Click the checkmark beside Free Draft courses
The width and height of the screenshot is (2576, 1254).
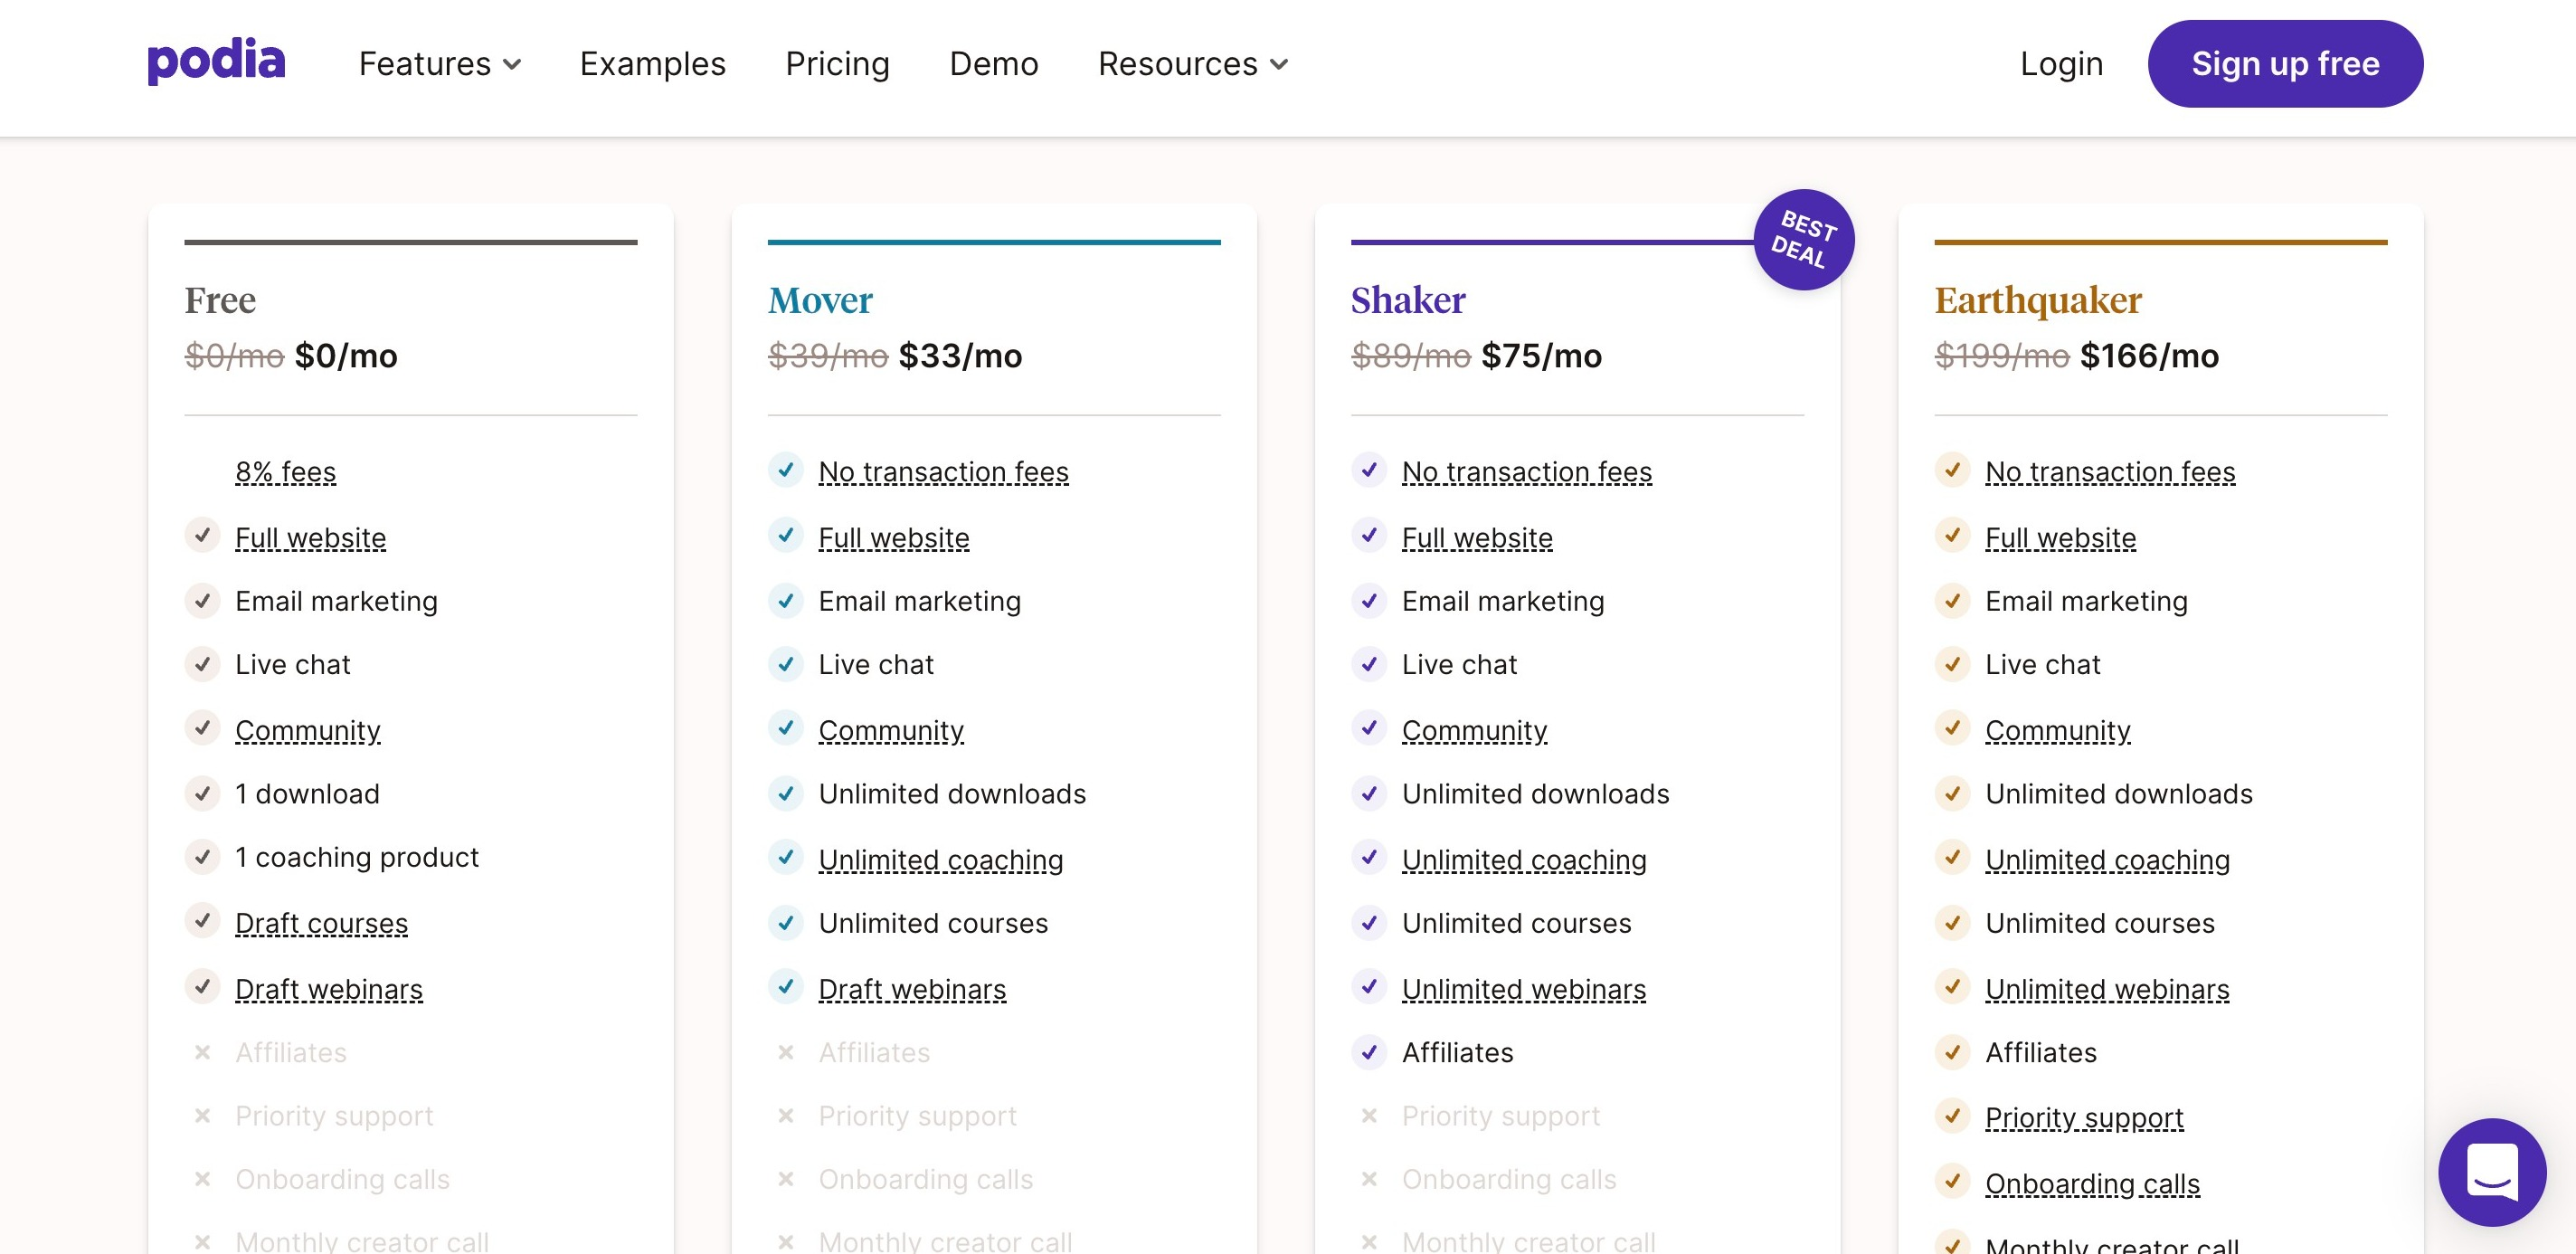pos(202,920)
